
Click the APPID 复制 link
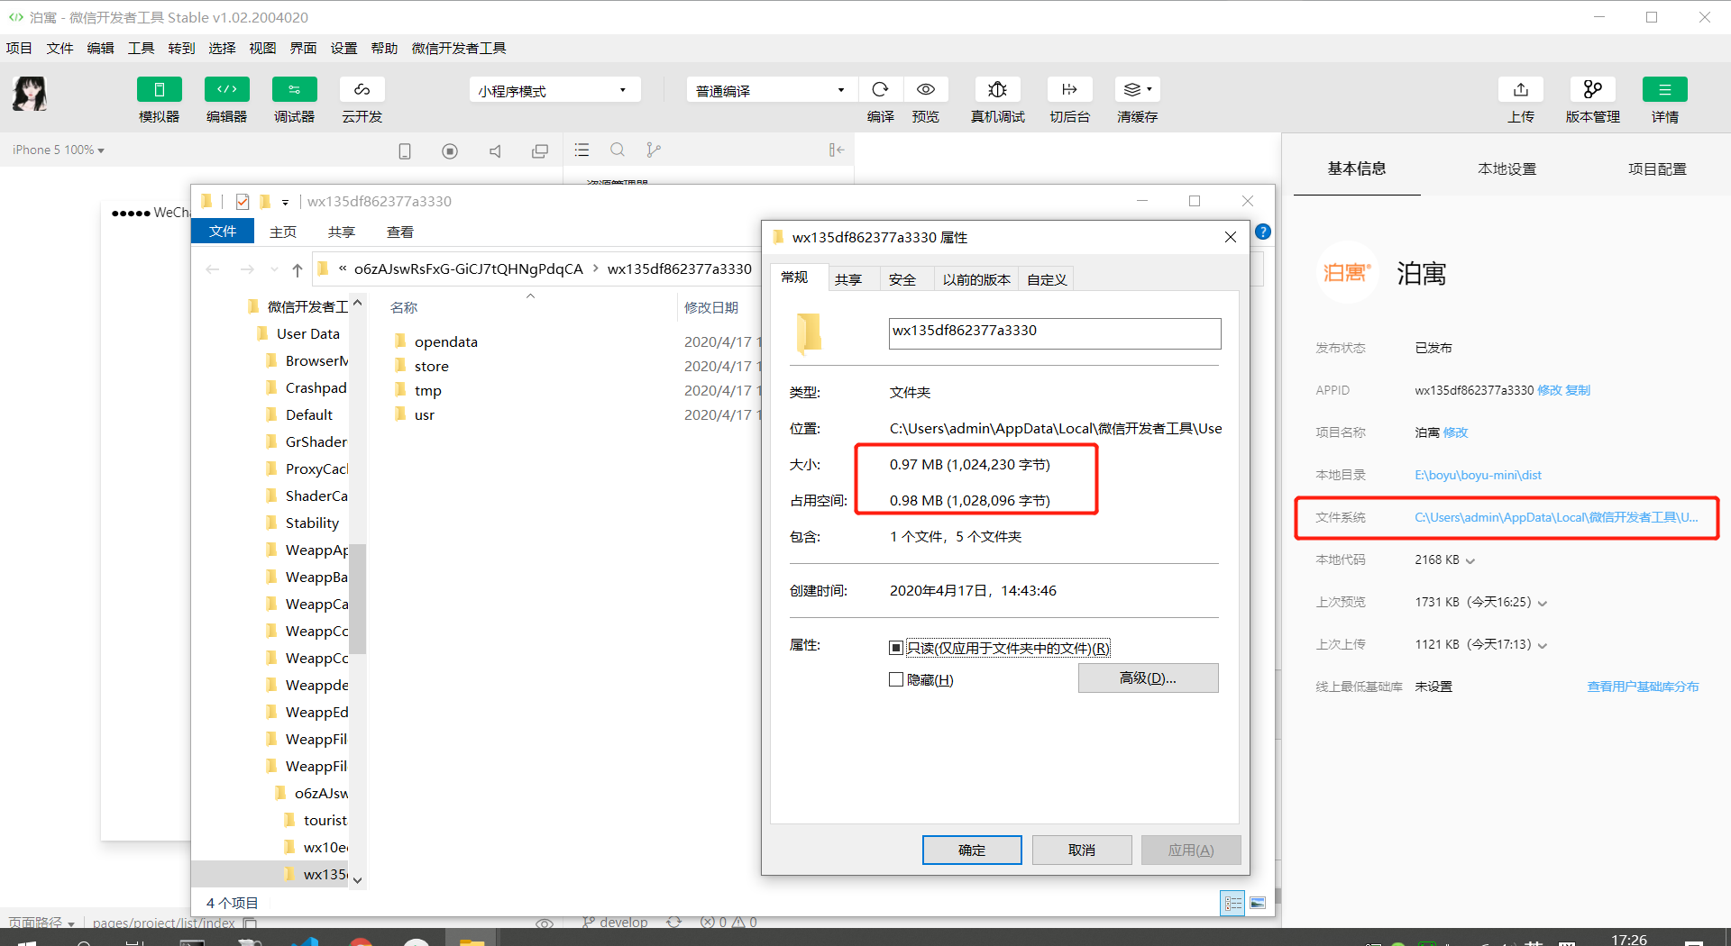tap(1578, 390)
